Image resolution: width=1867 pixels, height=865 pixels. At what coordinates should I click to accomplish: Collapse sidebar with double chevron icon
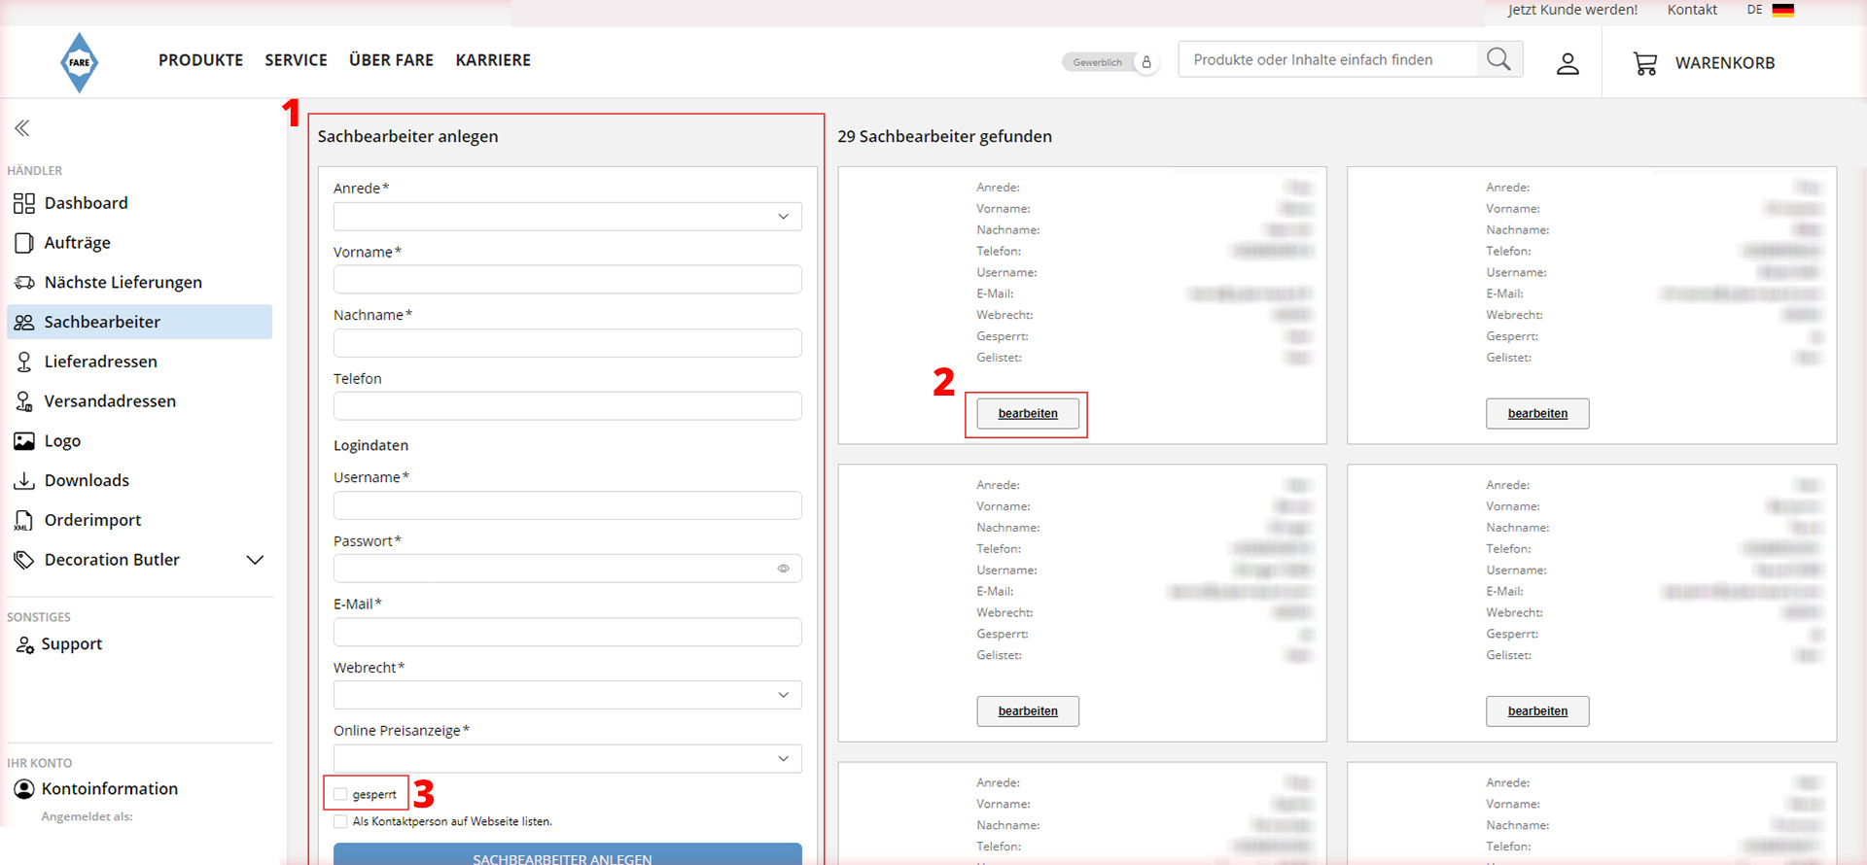pos(22,128)
